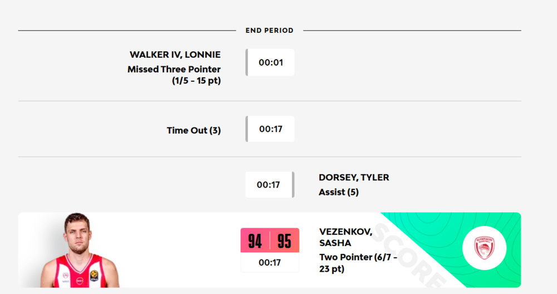
Task: Select the 95 score box
Action: (285, 241)
